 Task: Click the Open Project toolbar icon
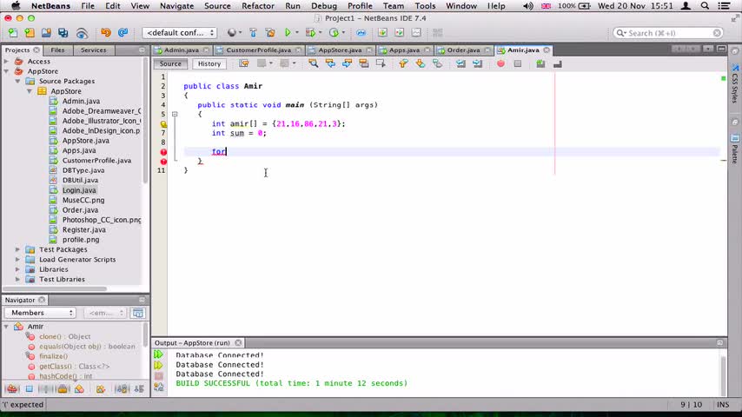46,33
